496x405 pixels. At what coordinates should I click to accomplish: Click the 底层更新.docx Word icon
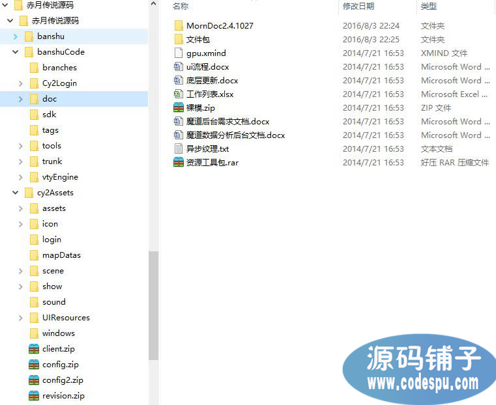(179, 80)
